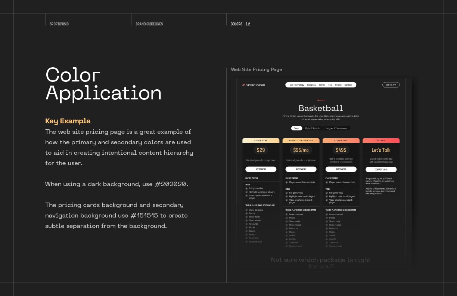Screen dimensions: 457x296
Task: Click Personal fouls in the Single Game card
Action: [x=256, y=241]
